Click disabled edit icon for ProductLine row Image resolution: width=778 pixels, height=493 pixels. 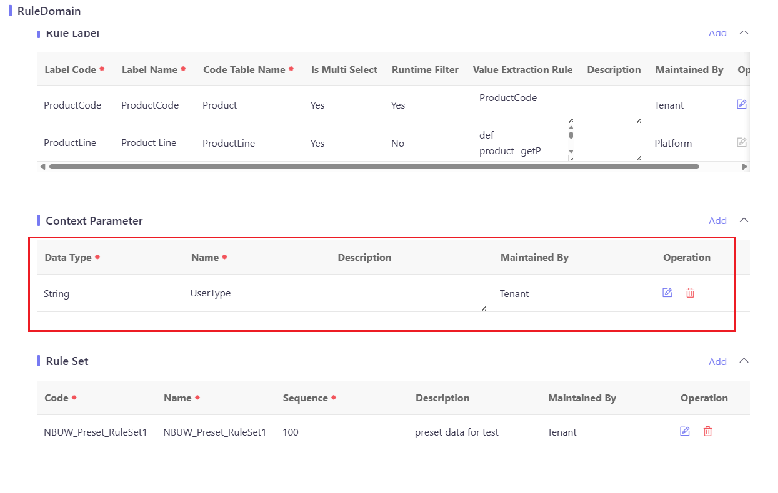coord(742,142)
